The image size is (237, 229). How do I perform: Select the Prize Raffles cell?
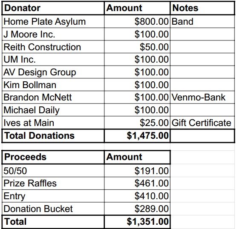[x=53, y=183]
